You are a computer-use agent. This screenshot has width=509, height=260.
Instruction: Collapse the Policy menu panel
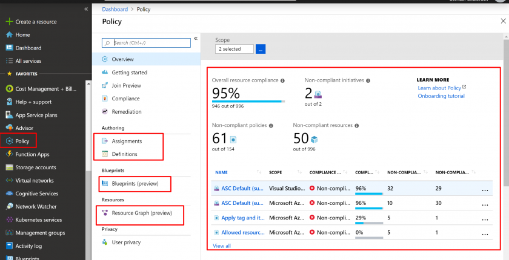(x=196, y=39)
